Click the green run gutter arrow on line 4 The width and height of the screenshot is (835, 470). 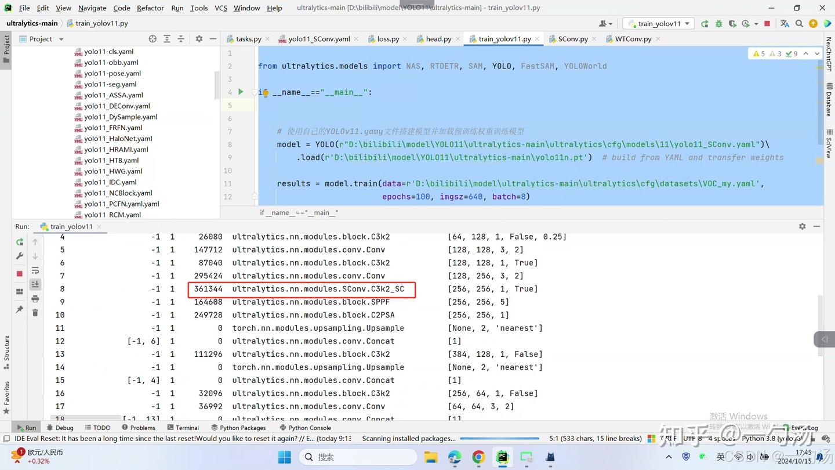coord(241,92)
